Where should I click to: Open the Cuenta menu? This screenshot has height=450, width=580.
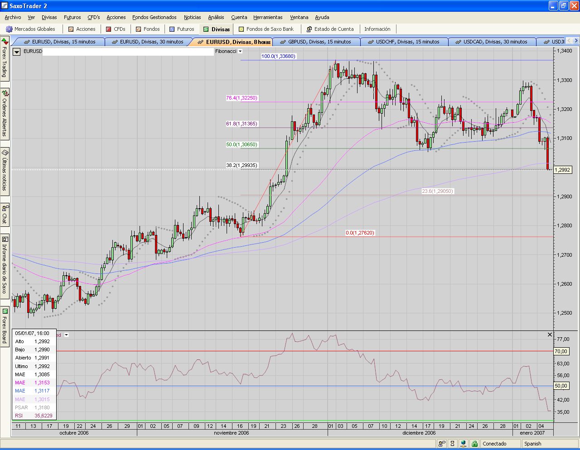[x=239, y=17]
